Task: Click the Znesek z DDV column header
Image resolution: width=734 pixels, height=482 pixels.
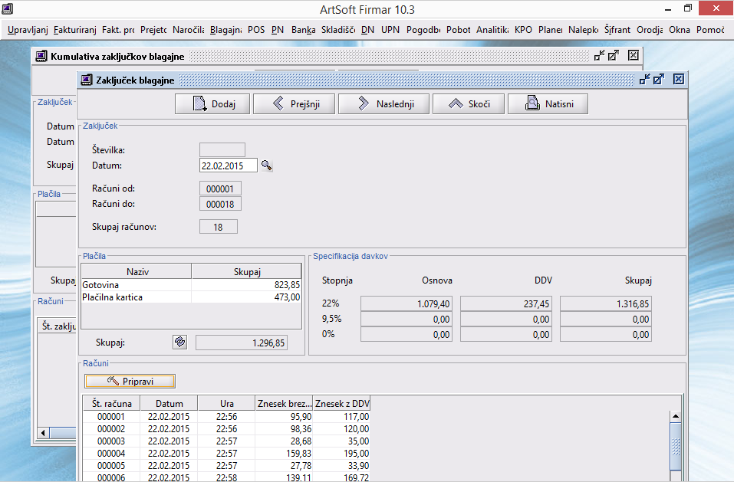Action: point(342,404)
